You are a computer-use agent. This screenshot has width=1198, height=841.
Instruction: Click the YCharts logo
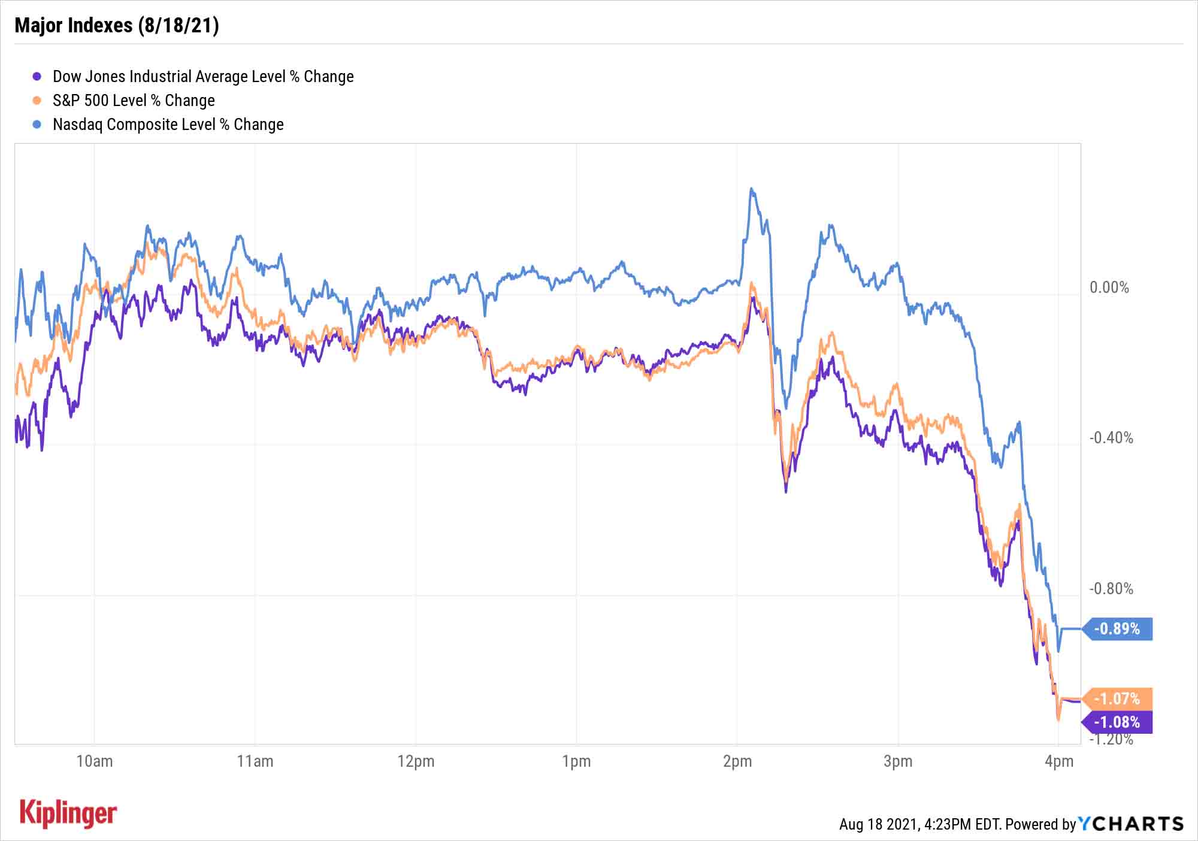pos(1131,824)
